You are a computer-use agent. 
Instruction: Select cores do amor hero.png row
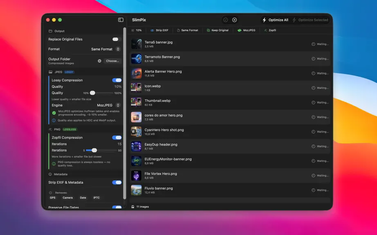[230, 117]
